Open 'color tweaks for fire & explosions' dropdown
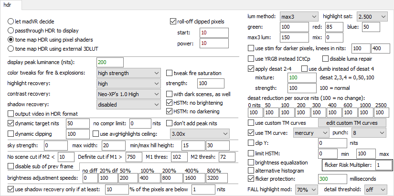This screenshot has height=196, width=394. (128, 73)
